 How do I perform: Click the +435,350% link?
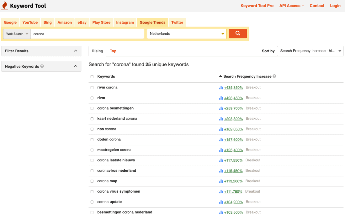tap(233, 88)
